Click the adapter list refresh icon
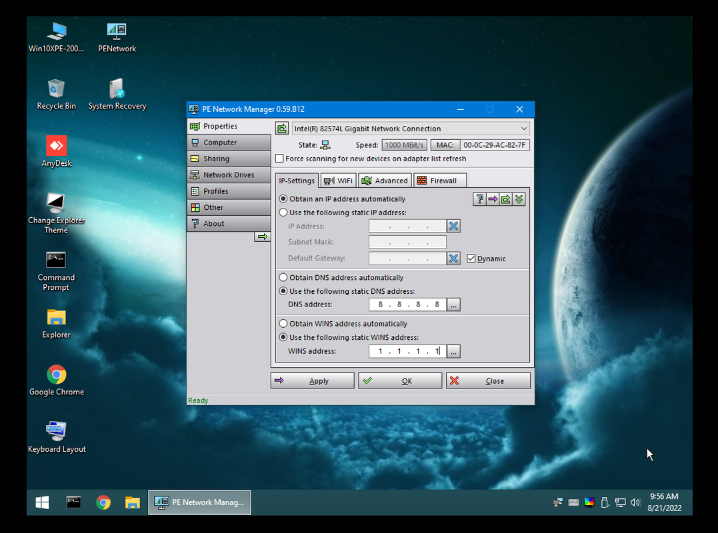718x533 pixels. click(282, 129)
